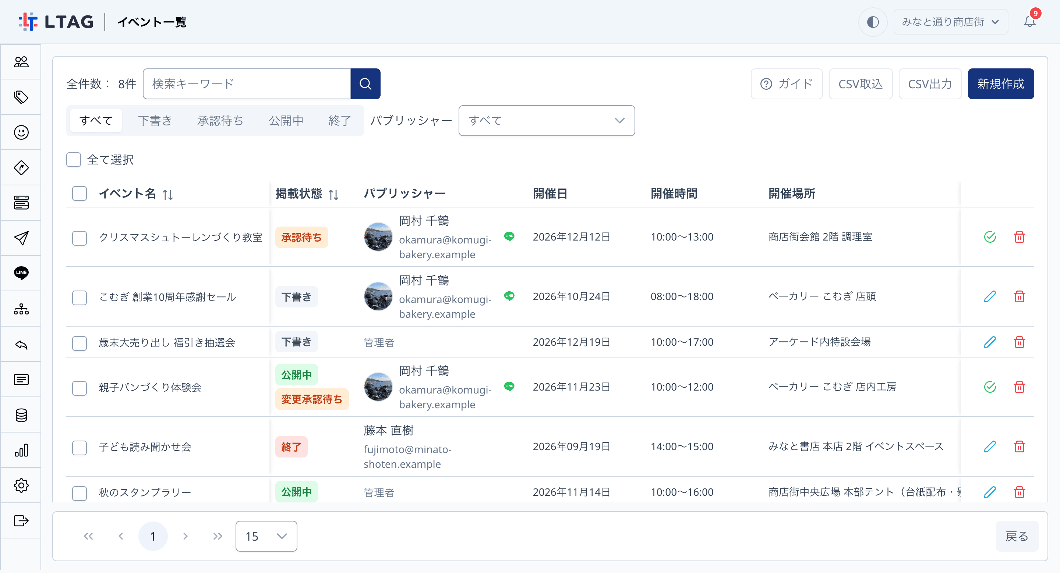Click the logout icon in sidebar
Viewport: 1060px width, 573px height.
click(x=21, y=521)
